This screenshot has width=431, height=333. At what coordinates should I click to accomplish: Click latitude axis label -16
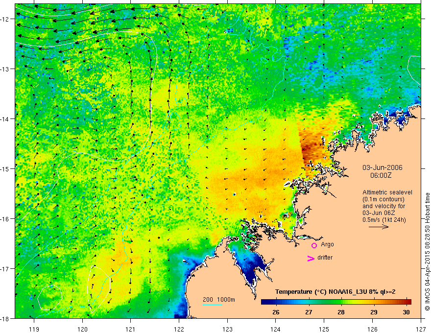5,219
